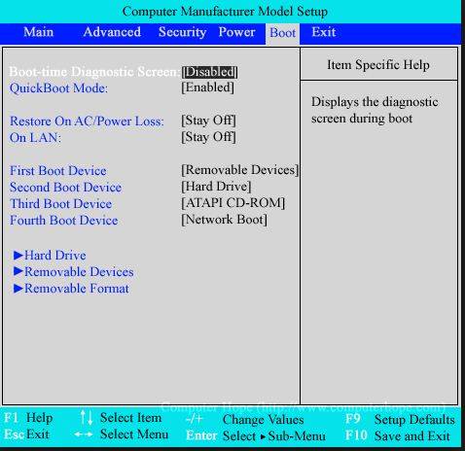
Task: Select the Fourth Boot Device label
Action: 64,221
